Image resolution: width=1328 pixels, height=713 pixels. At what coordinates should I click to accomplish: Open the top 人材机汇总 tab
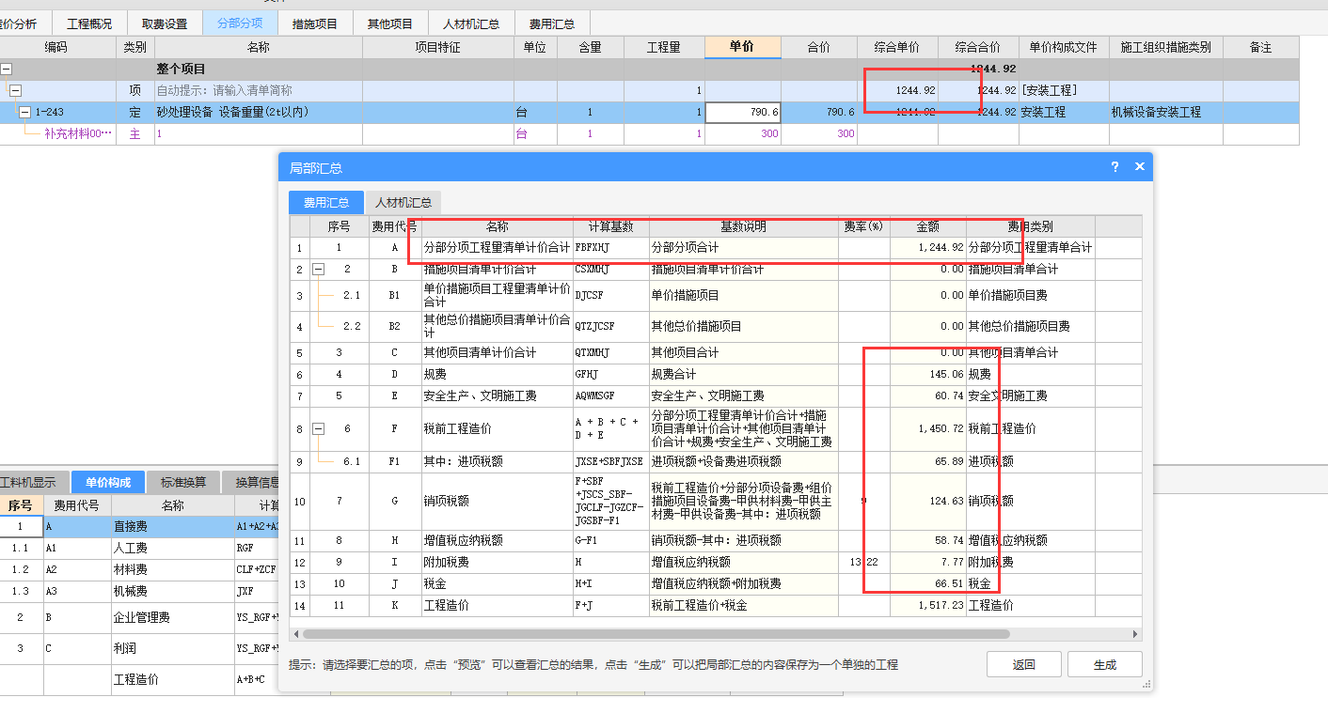tap(471, 23)
